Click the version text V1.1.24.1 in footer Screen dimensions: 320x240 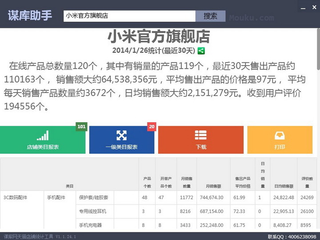tap(66, 236)
